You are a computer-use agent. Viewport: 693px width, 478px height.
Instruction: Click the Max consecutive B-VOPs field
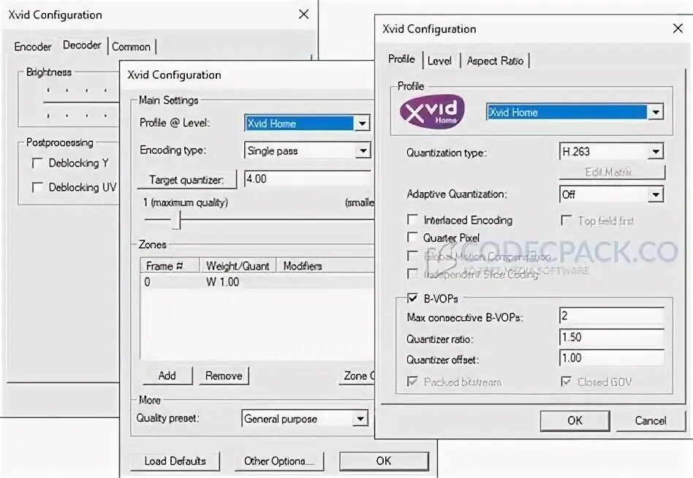coord(612,316)
